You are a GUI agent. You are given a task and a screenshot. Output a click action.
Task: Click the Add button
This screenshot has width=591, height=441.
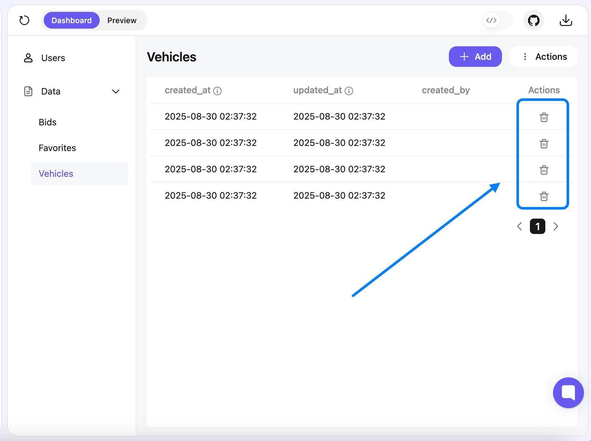(475, 57)
